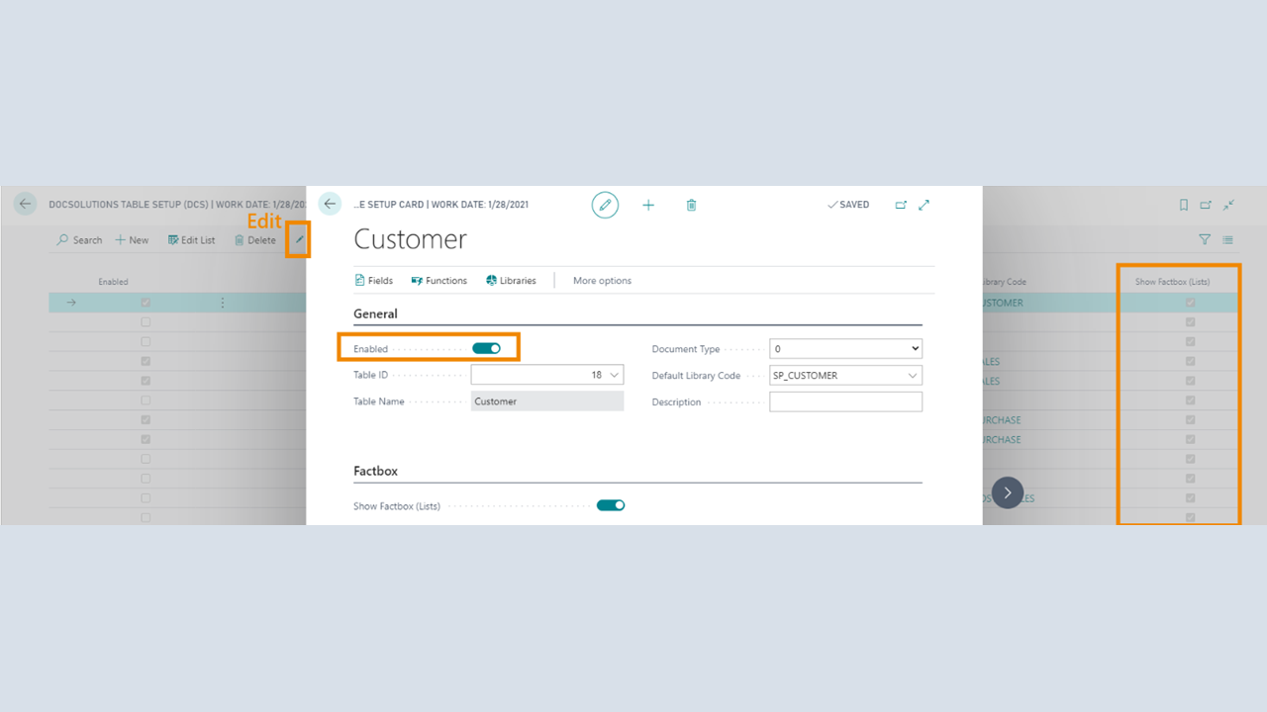
Task: Switch list layout view icon
Action: point(1227,239)
